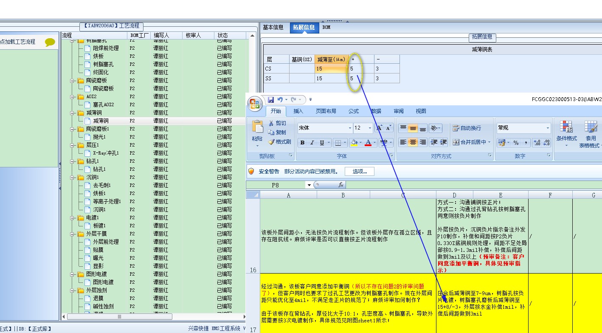Collapse the 陶瓷磨板 folder in process tree
This screenshot has height=333, width=602.
click(x=72, y=80)
